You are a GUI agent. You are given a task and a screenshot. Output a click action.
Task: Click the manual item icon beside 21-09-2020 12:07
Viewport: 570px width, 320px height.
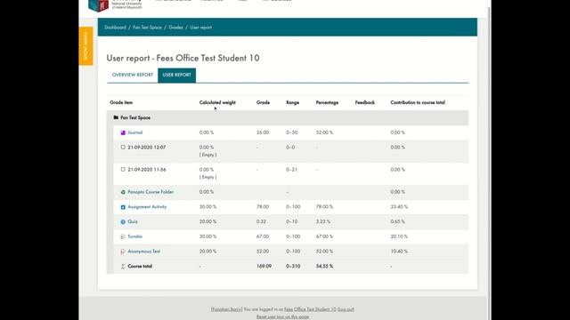pyautogui.click(x=123, y=148)
